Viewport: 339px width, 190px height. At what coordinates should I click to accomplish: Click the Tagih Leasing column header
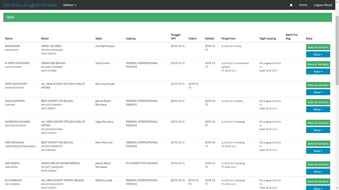pos(268,38)
